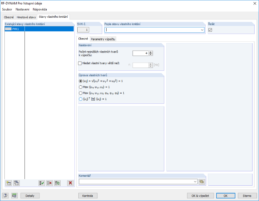259x201 pixels.
Task: Create a new natural vibration case
Action: 9,183
